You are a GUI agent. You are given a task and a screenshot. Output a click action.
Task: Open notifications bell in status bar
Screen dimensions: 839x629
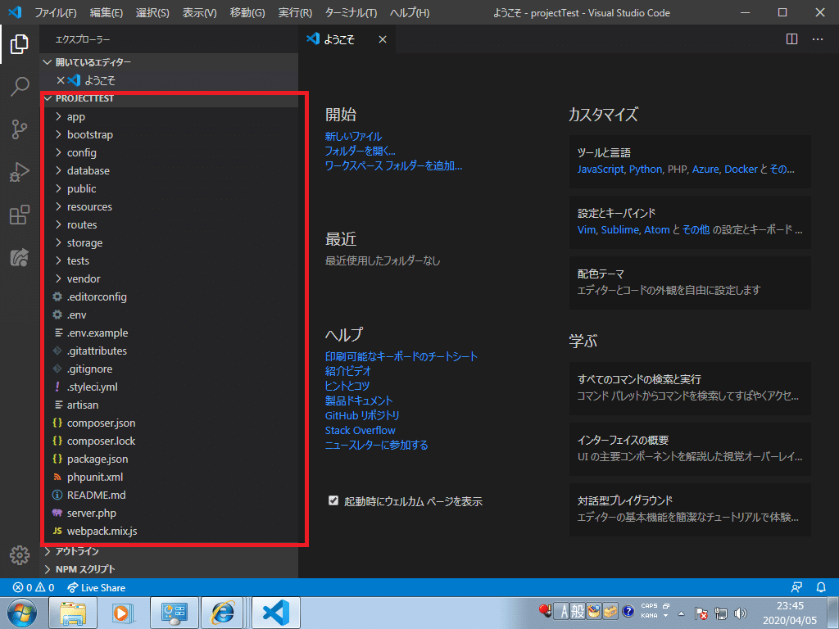coord(821,587)
